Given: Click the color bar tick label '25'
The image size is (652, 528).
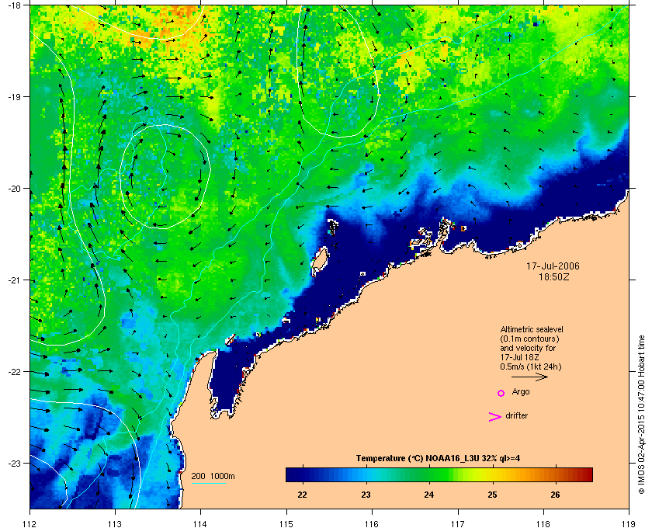Looking at the screenshot, I should pos(492,495).
